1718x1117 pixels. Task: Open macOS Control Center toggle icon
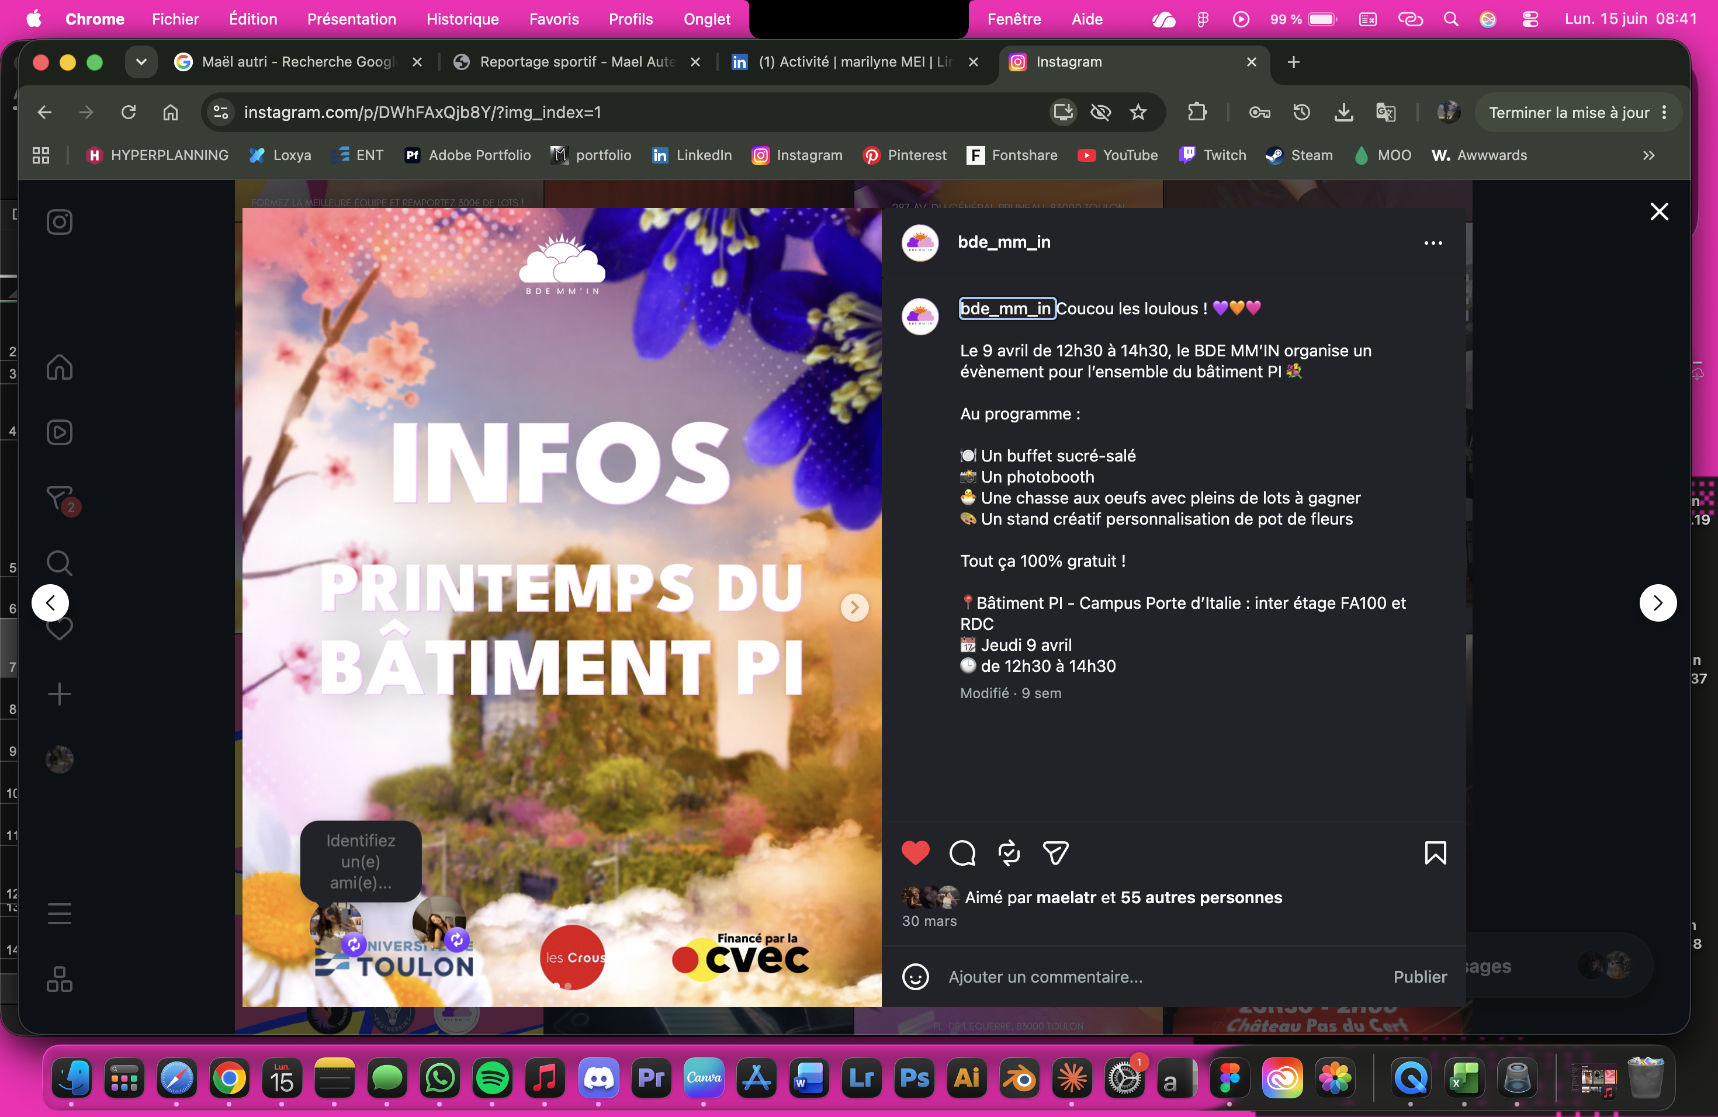tap(1530, 19)
